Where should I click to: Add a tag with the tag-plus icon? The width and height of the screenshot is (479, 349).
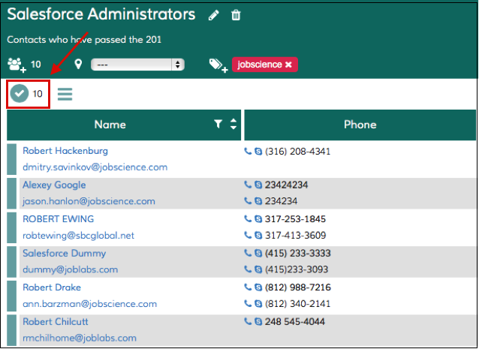point(218,65)
